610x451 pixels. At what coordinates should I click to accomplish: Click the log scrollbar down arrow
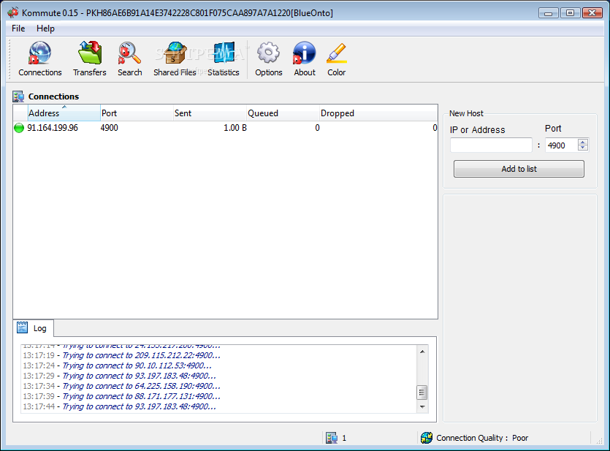click(422, 406)
